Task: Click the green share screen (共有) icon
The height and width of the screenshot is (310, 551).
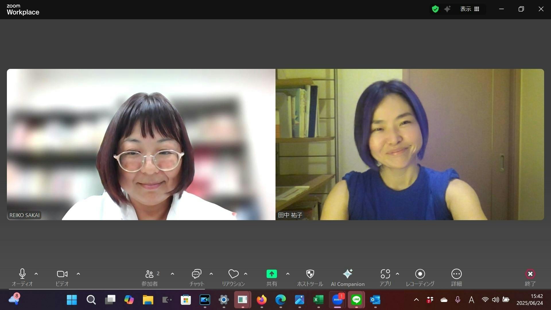Action: click(x=271, y=274)
